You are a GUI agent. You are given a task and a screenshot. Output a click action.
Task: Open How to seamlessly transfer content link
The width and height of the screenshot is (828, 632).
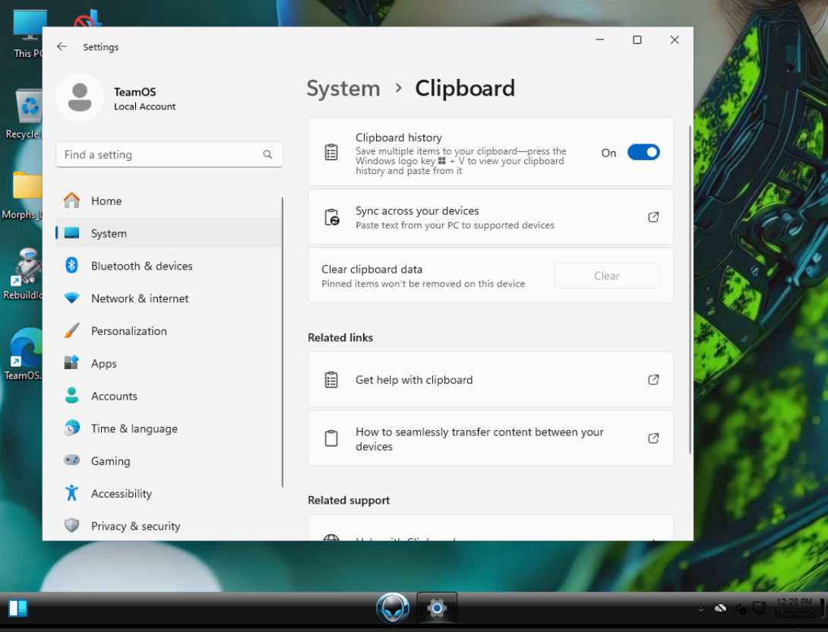click(x=491, y=438)
